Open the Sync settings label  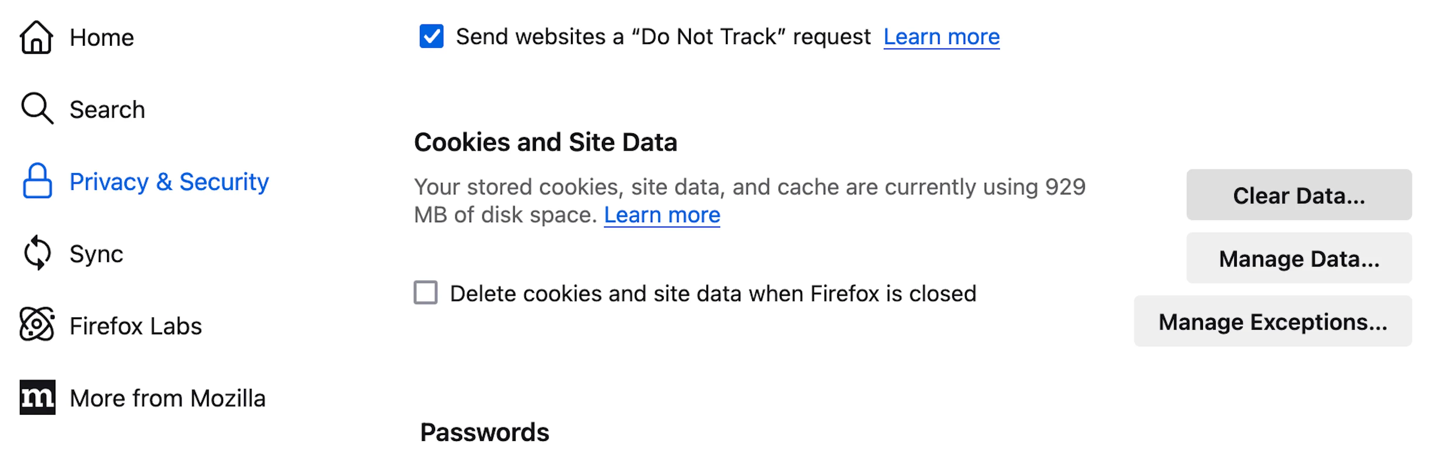tap(96, 254)
